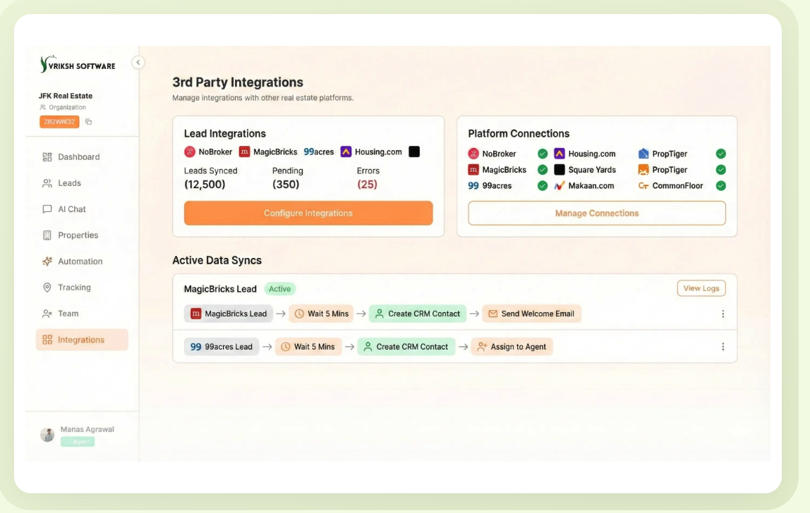Image resolution: width=810 pixels, height=513 pixels.
Task: Copy the ZRZWIN32 organization code
Action: [x=90, y=121]
